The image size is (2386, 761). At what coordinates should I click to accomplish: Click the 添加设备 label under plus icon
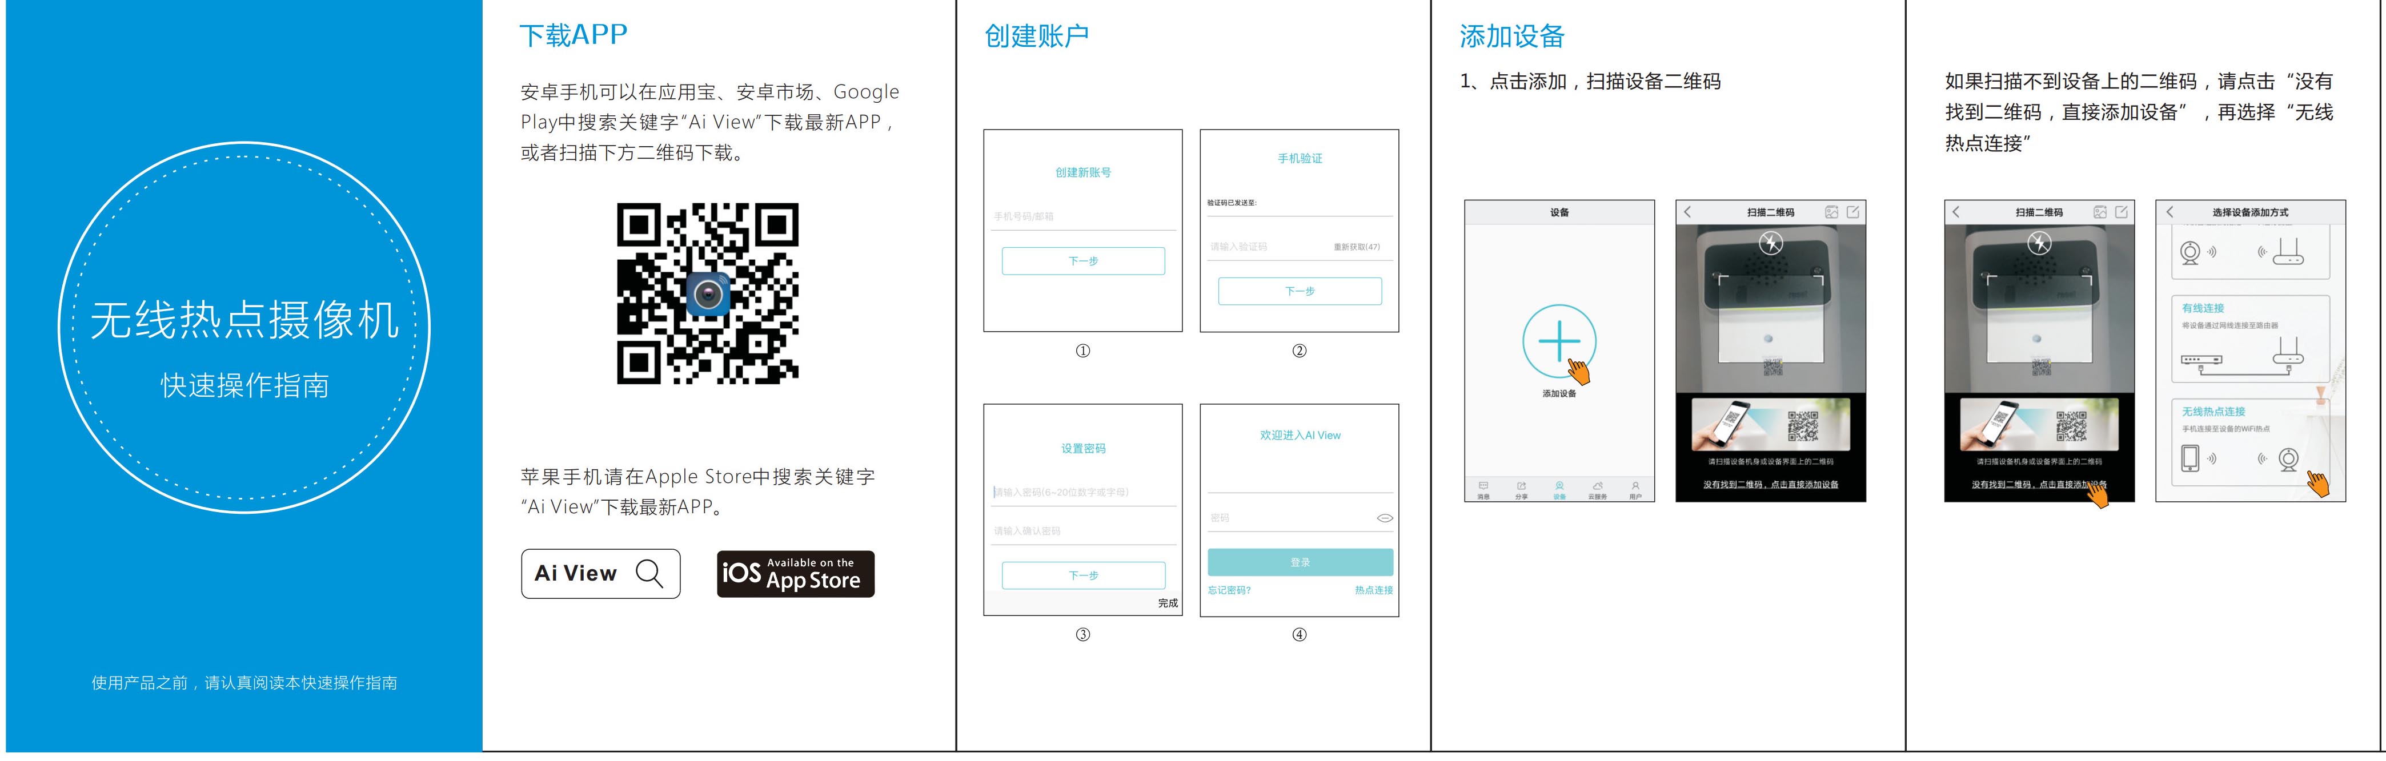point(1559,393)
